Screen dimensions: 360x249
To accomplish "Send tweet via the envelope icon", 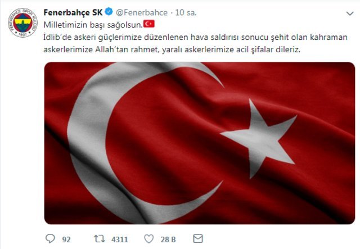I will (x=198, y=239).
